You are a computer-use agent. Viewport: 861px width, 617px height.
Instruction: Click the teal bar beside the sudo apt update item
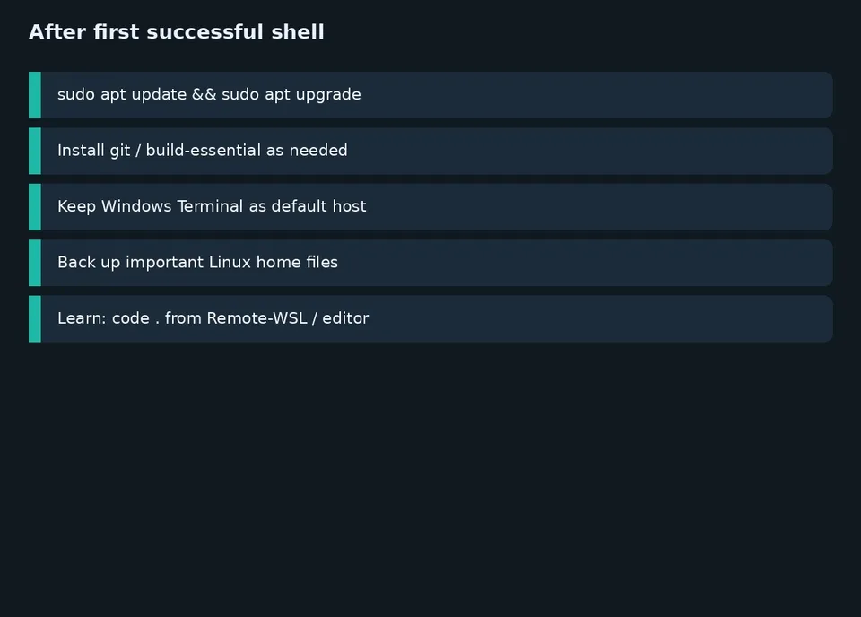pyautogui.click(x=35, y=95)
